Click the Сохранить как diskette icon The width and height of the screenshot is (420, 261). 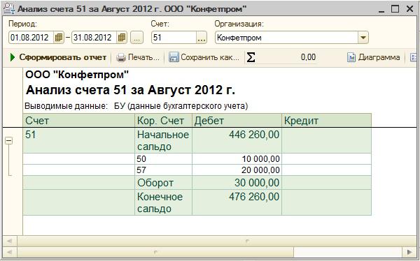[174, 57]
